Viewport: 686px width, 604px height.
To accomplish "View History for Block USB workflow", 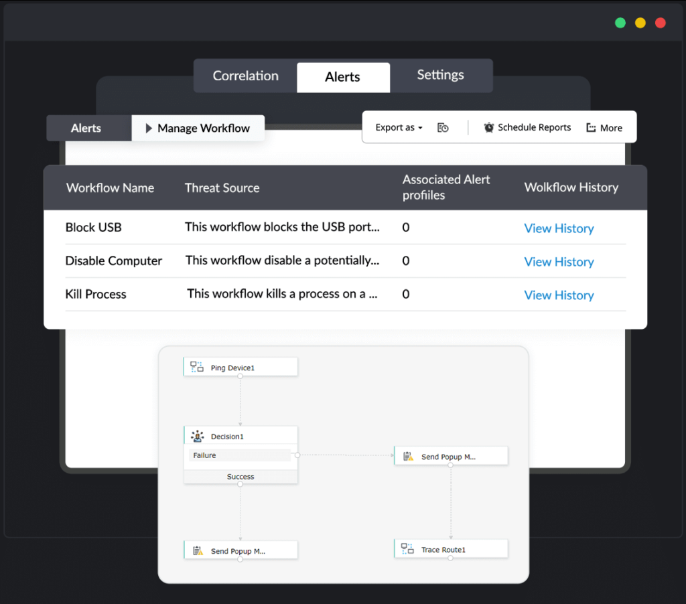I will 559,228.
